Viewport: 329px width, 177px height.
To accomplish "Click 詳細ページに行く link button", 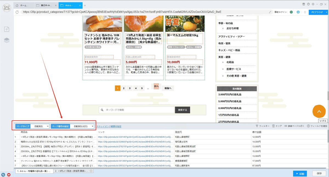I will coord(294,126).
